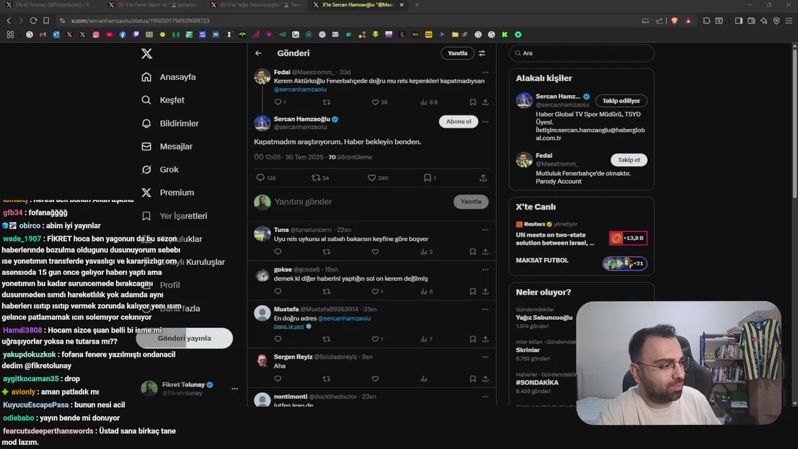Open Bildirimler notifications
This screenshot has height=449, width=798.
coord(170,123)
